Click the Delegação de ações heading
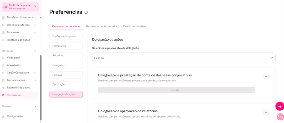The width and height of the screenshot is (284, 123). click(108, 39)
